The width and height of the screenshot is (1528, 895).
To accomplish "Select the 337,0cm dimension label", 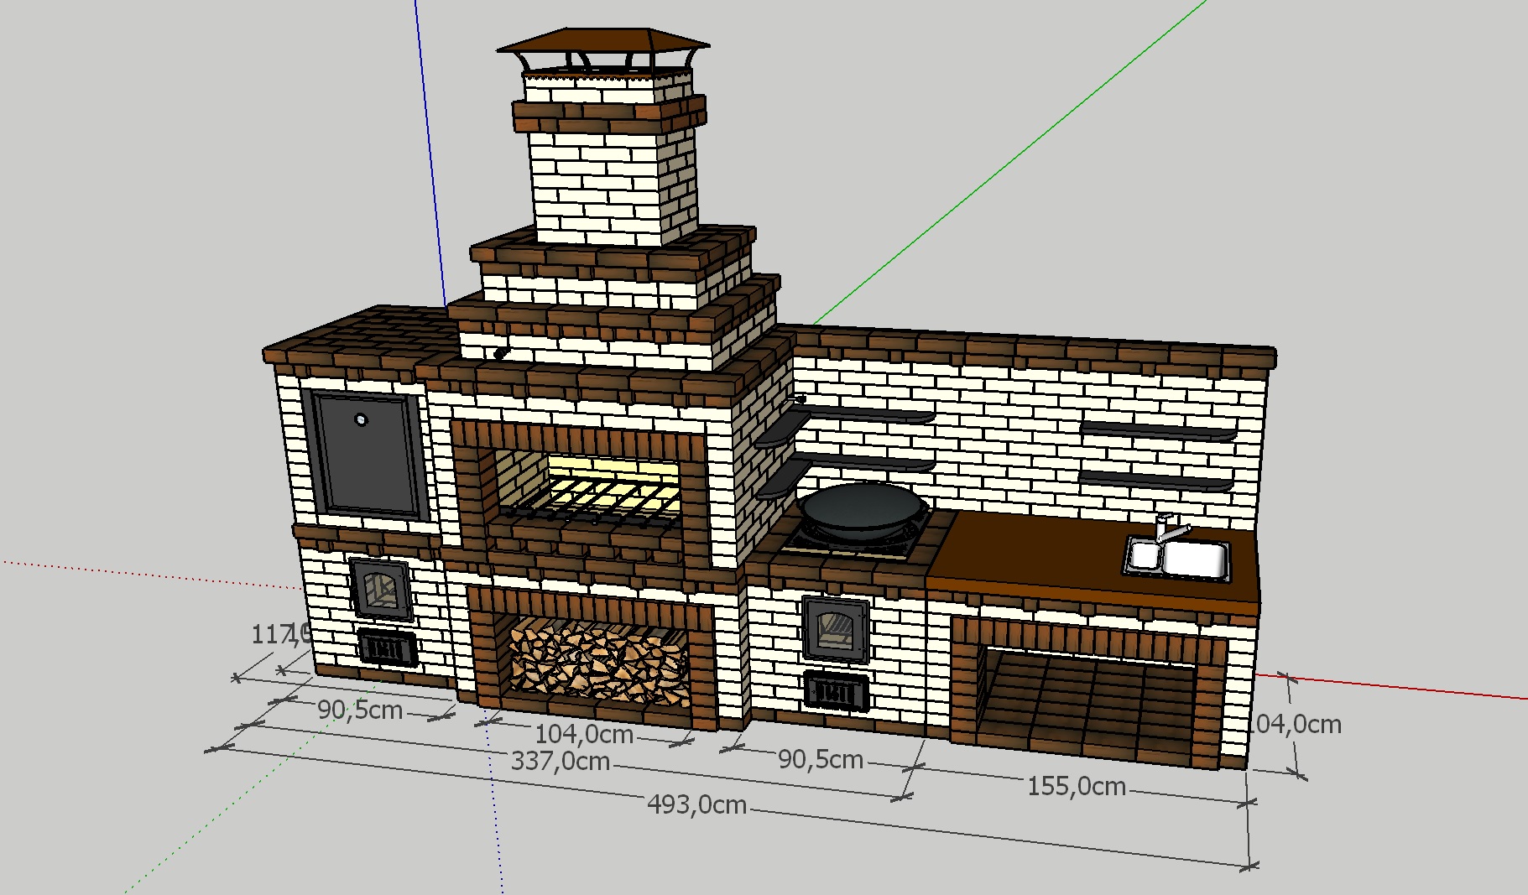I will (x=561, y=761).
